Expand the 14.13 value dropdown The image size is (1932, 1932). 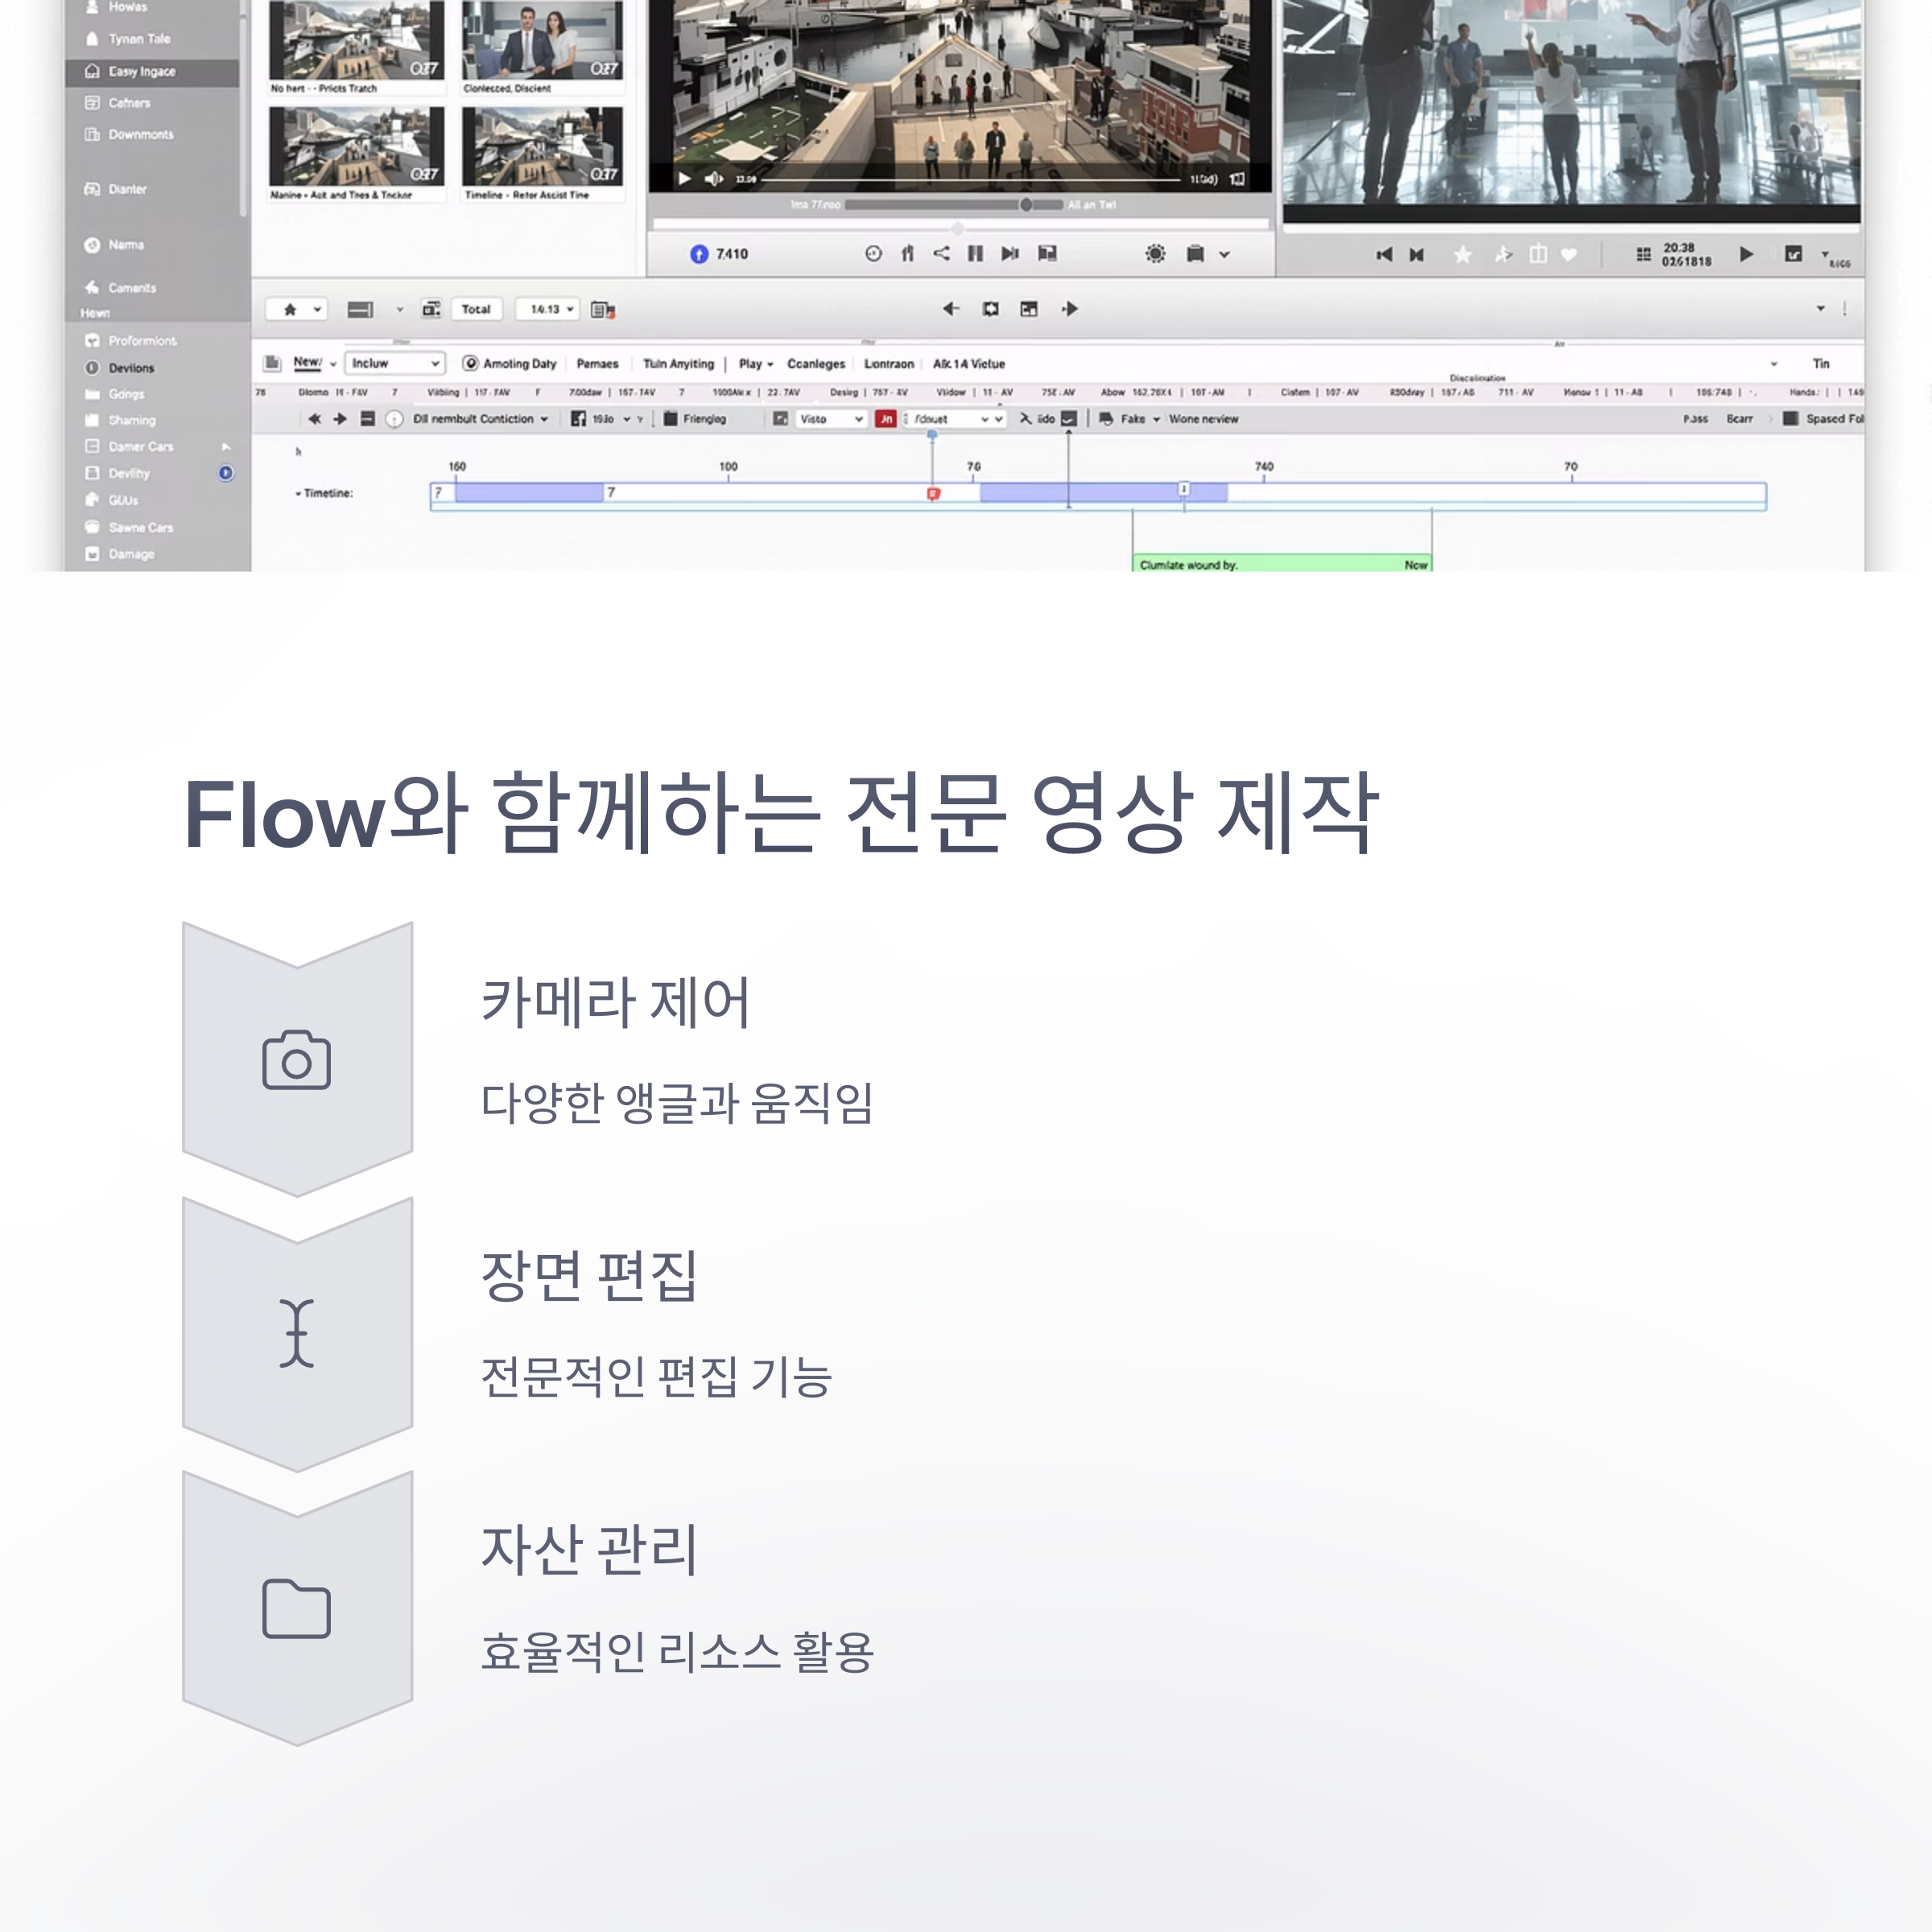coord(548,309)
